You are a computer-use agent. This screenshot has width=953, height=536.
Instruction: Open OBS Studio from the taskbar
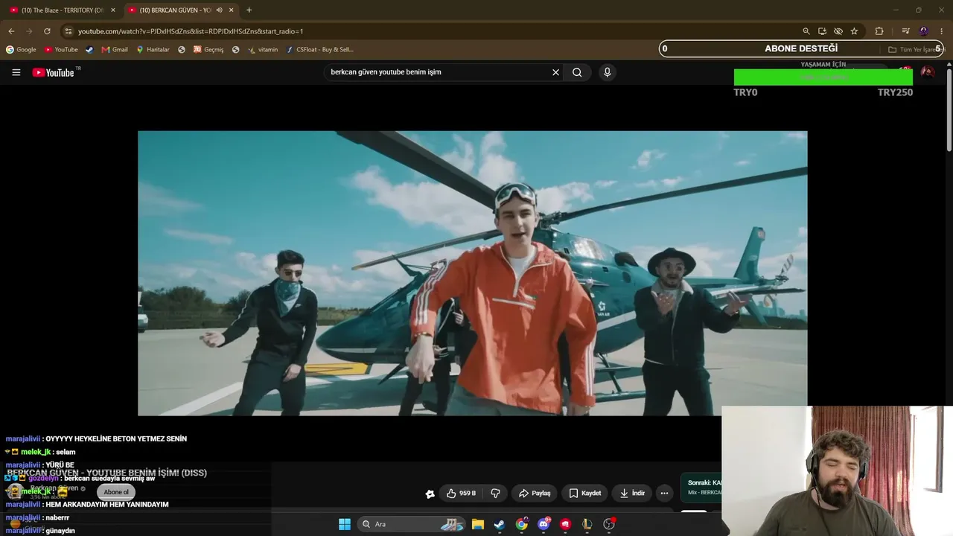[609, 524]
